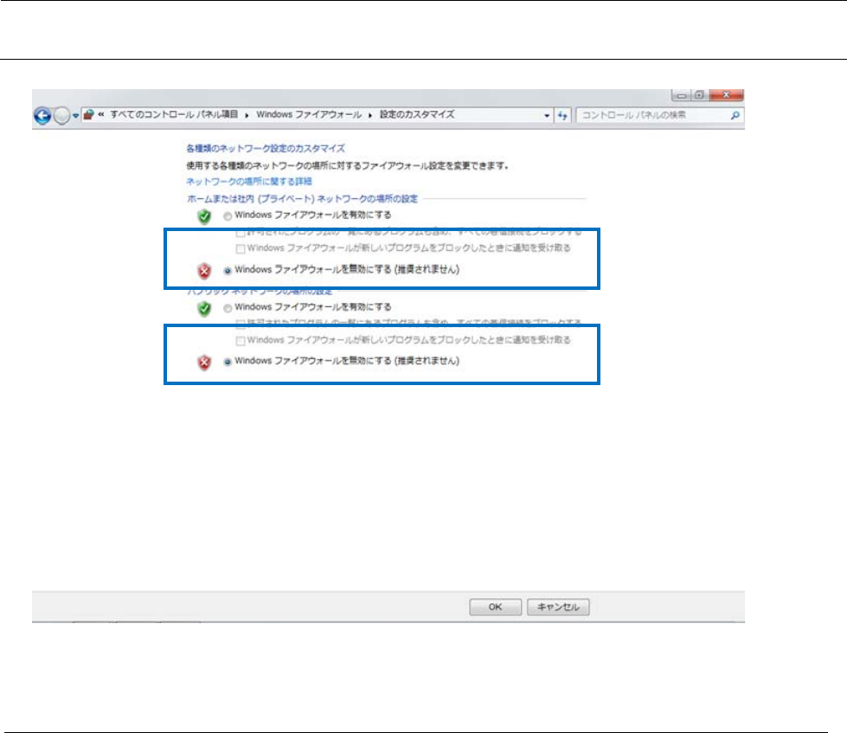Click the magnifier search icon

click(x=735, y=115)
